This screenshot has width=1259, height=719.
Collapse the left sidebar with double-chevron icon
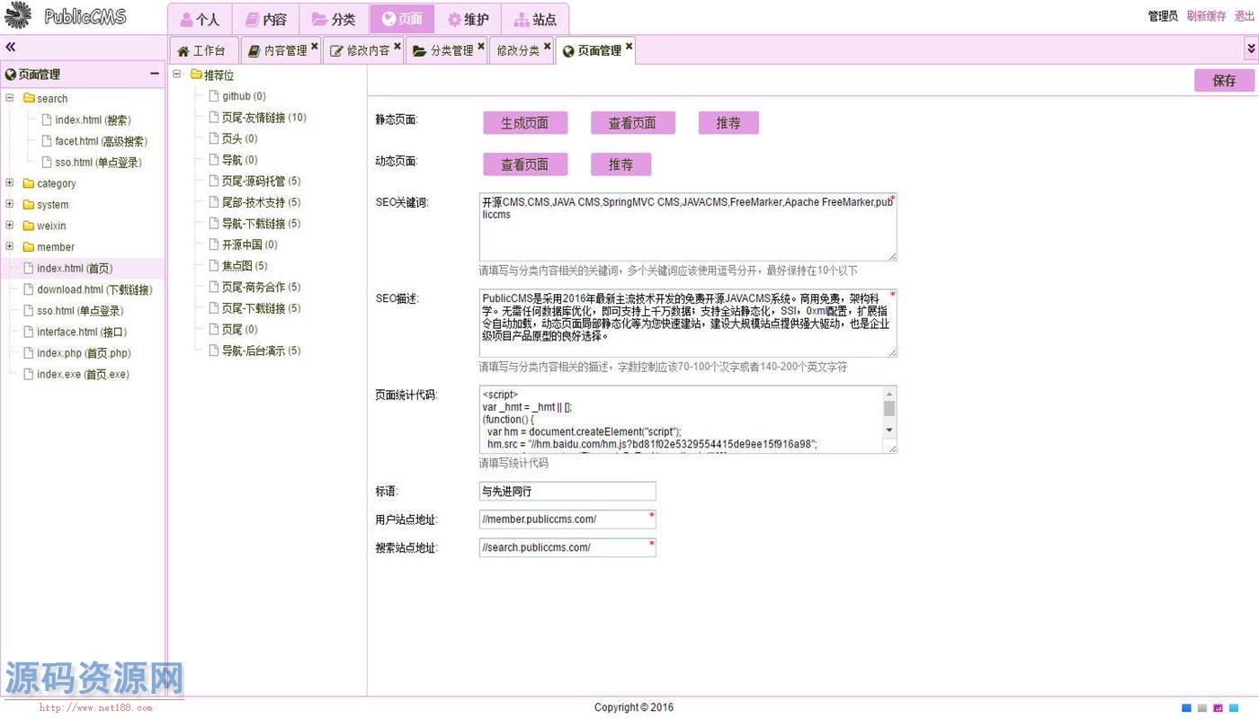tap(11, 47)
